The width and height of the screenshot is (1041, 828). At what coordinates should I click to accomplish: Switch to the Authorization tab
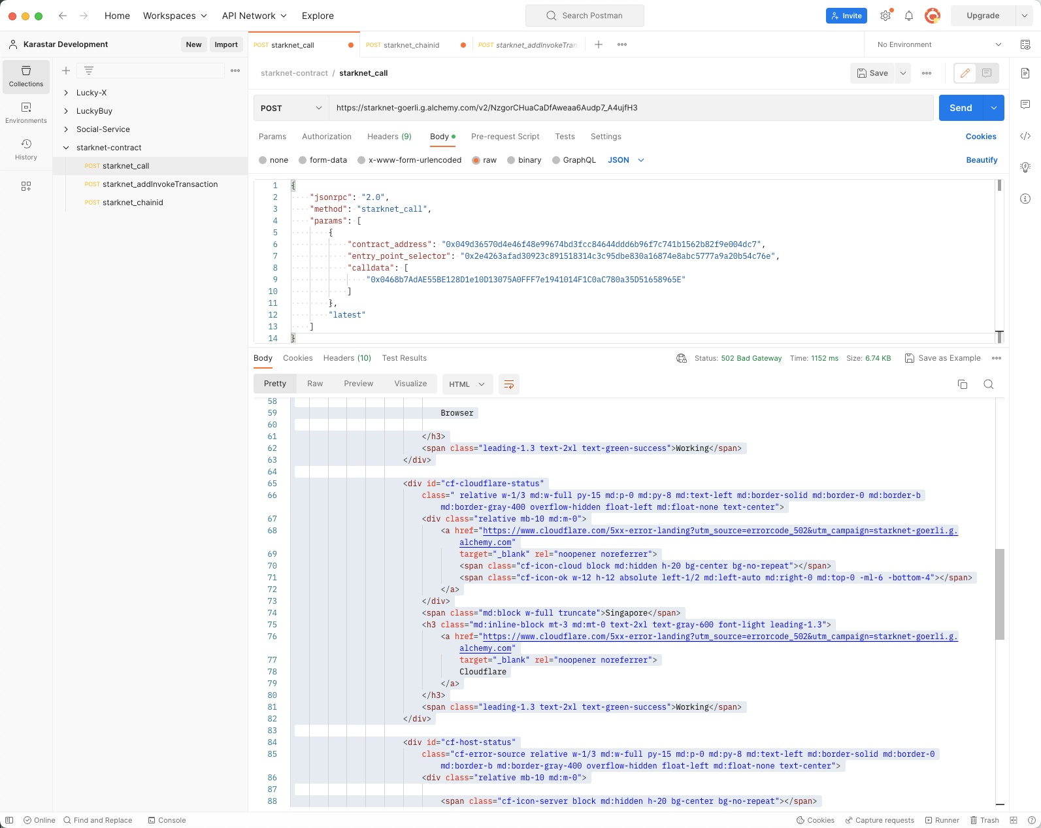(327, 137)
